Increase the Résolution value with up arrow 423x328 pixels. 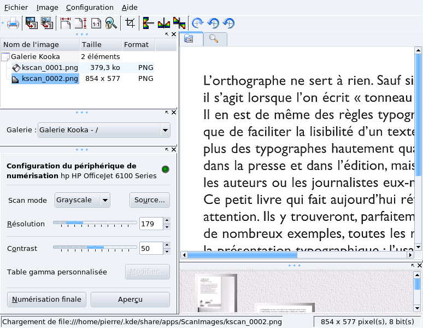tap(167, 220)
